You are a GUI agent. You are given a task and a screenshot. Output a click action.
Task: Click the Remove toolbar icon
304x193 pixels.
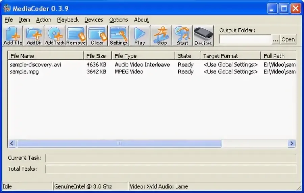click(x=76, y=36)
